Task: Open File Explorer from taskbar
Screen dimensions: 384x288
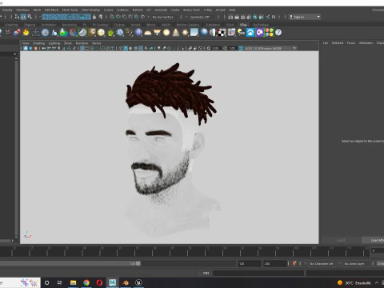Action: click(73, 282)
